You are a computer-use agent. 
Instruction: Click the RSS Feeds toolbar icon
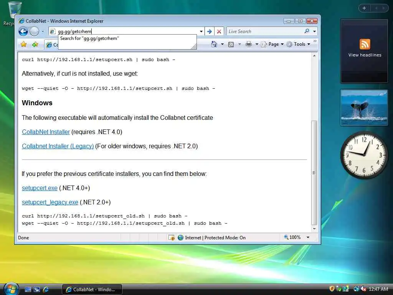231,45
